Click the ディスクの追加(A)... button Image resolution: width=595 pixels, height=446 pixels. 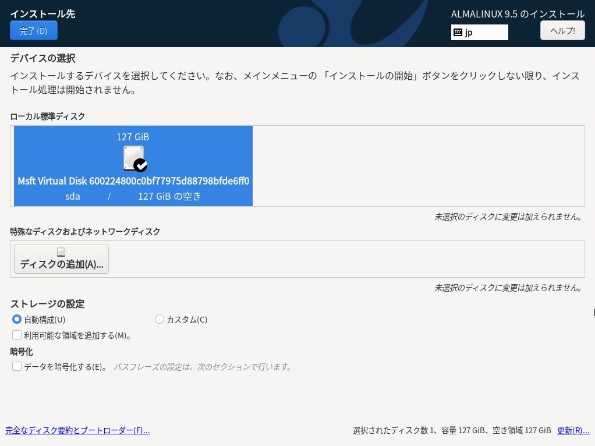pyautogui.click(x=62, y=259)
